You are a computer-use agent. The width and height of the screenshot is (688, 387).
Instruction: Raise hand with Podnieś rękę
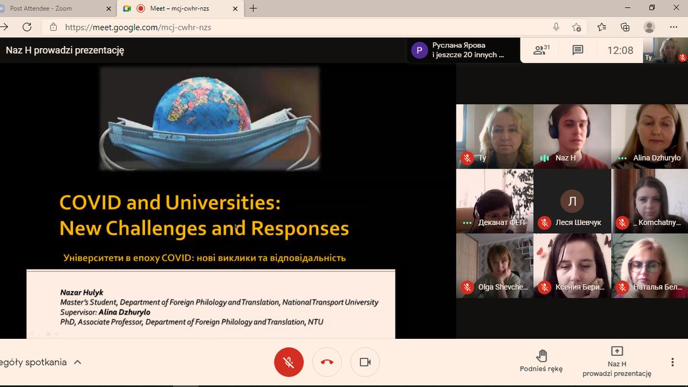click(x=541, y=361)
